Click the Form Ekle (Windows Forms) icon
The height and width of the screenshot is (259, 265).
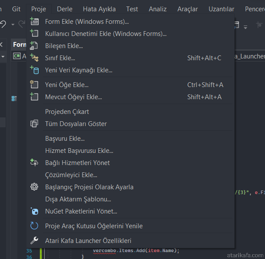click(34, 21)
